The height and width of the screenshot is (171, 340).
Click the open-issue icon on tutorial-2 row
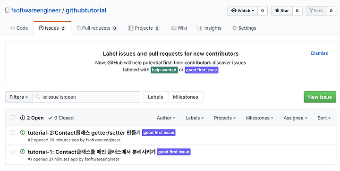[x=23, y=132]
